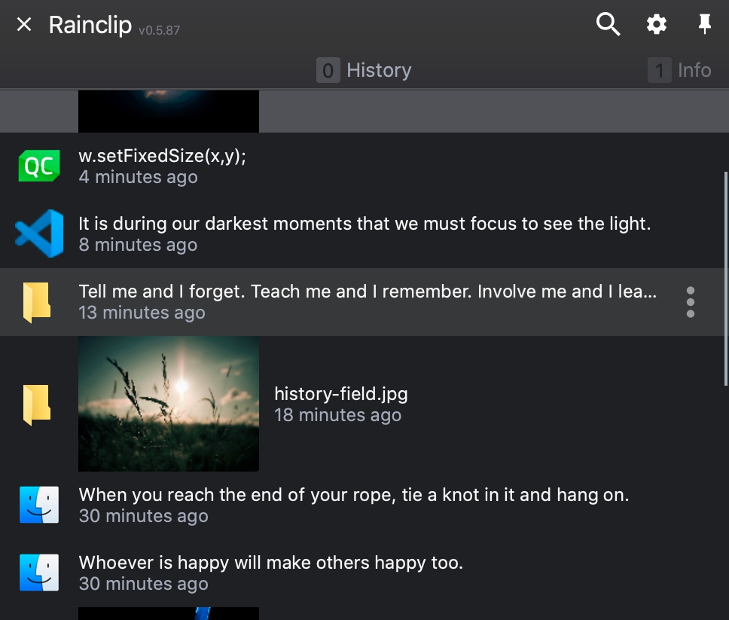
Task: Select the 'darkest moments' quote entry
Action: 301,234
